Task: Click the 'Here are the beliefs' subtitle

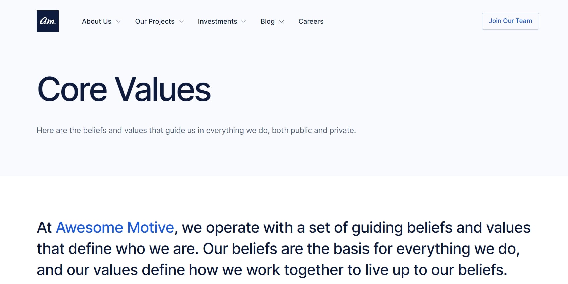Action: (x=196, y=130)
